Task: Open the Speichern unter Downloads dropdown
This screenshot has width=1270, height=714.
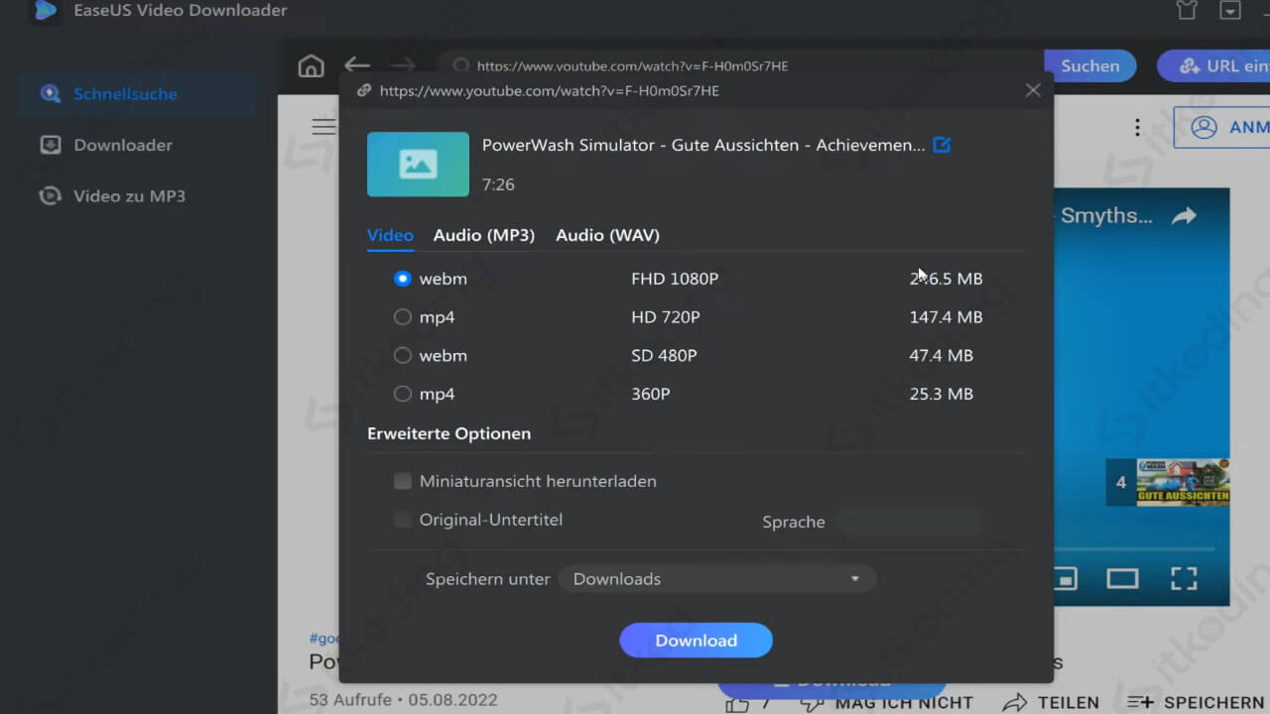Action: (x=716, y=579)
